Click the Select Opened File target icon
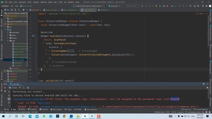 pyautogui.click(x=12, y=10)
